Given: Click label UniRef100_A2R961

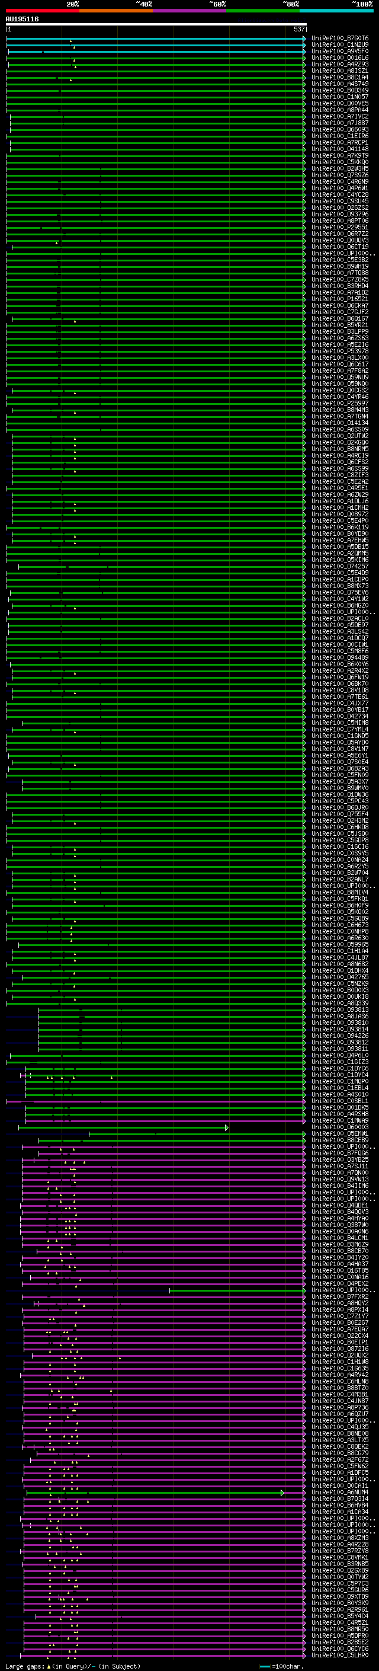Looking at the screenshot, I should [x=340, y=1609].
